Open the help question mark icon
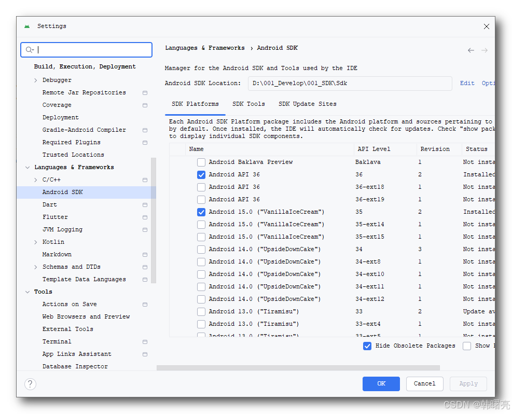The height and width of the screenshot is (414, 512). click(31, 384)
